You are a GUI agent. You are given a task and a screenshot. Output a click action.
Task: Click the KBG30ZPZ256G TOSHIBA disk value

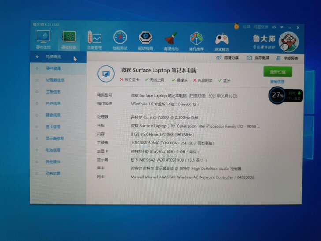pyautogui.click(x=173, y=143)
